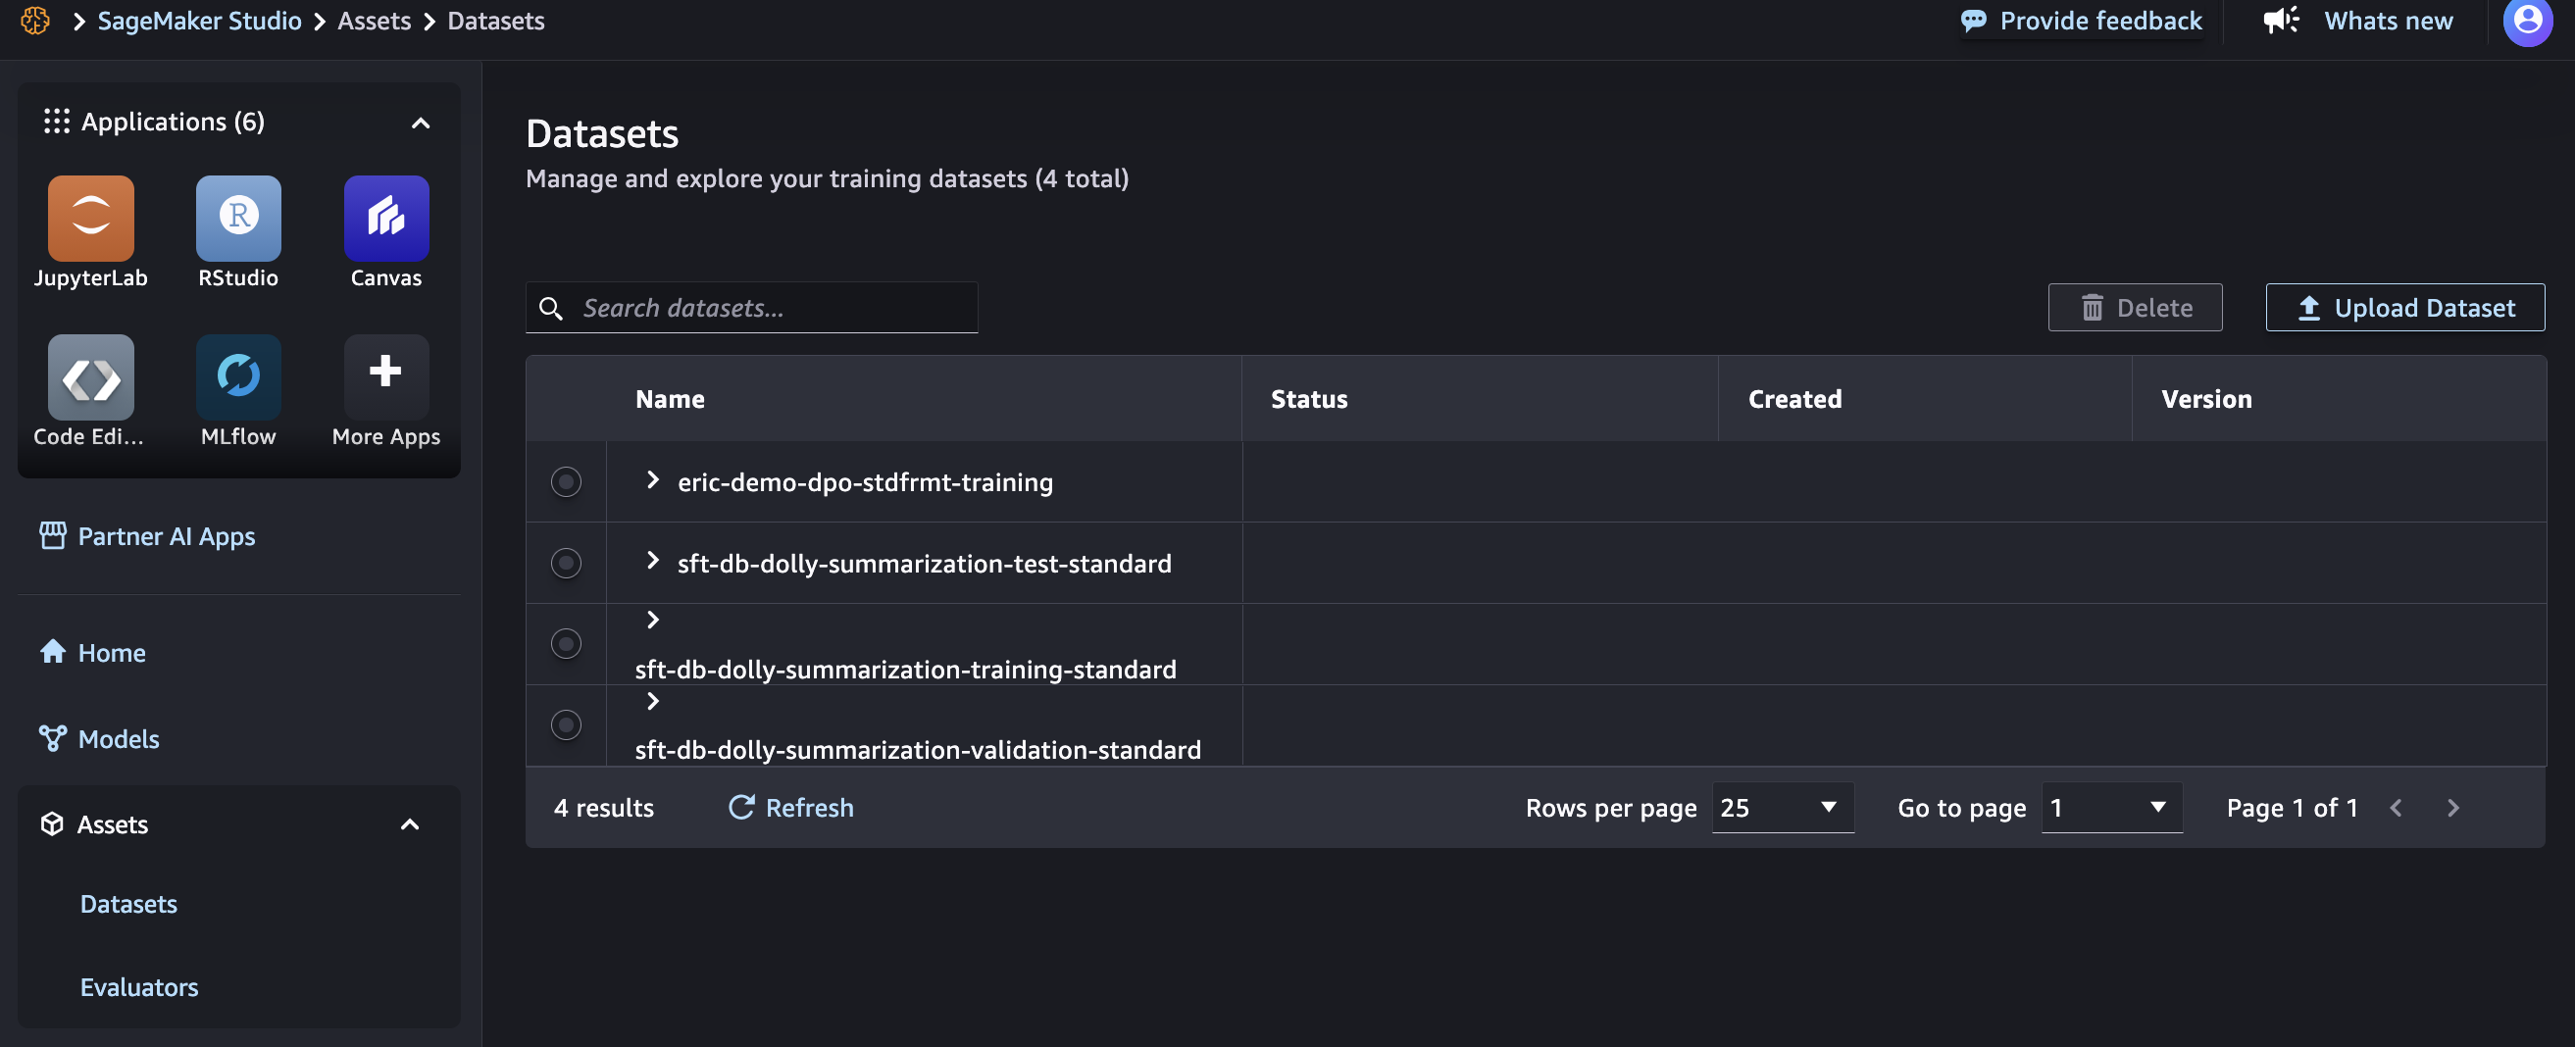Click the Delete button
The image size is (2575, 1047).
(x=2135, y=307)
